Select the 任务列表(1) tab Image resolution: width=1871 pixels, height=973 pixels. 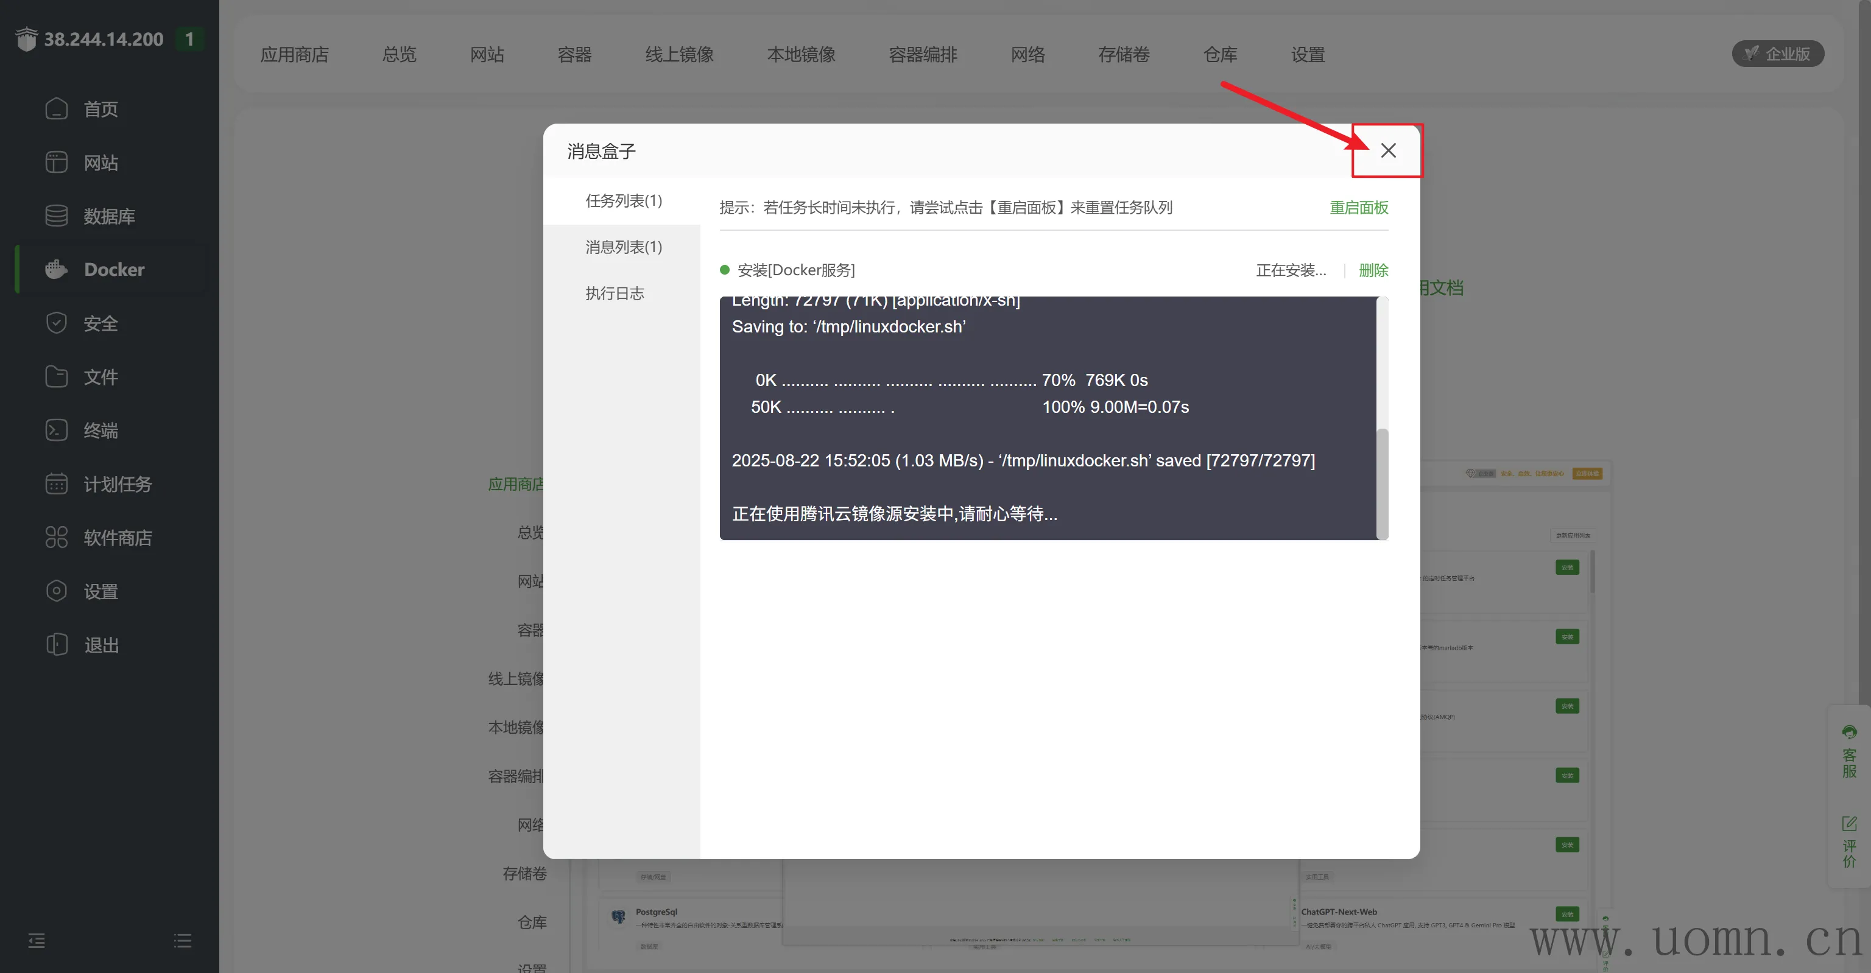click(x=623, y=200)
